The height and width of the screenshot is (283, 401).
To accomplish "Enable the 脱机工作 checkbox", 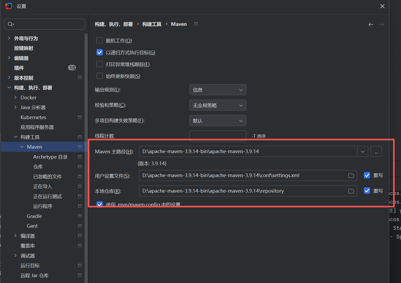I will 100,40.
